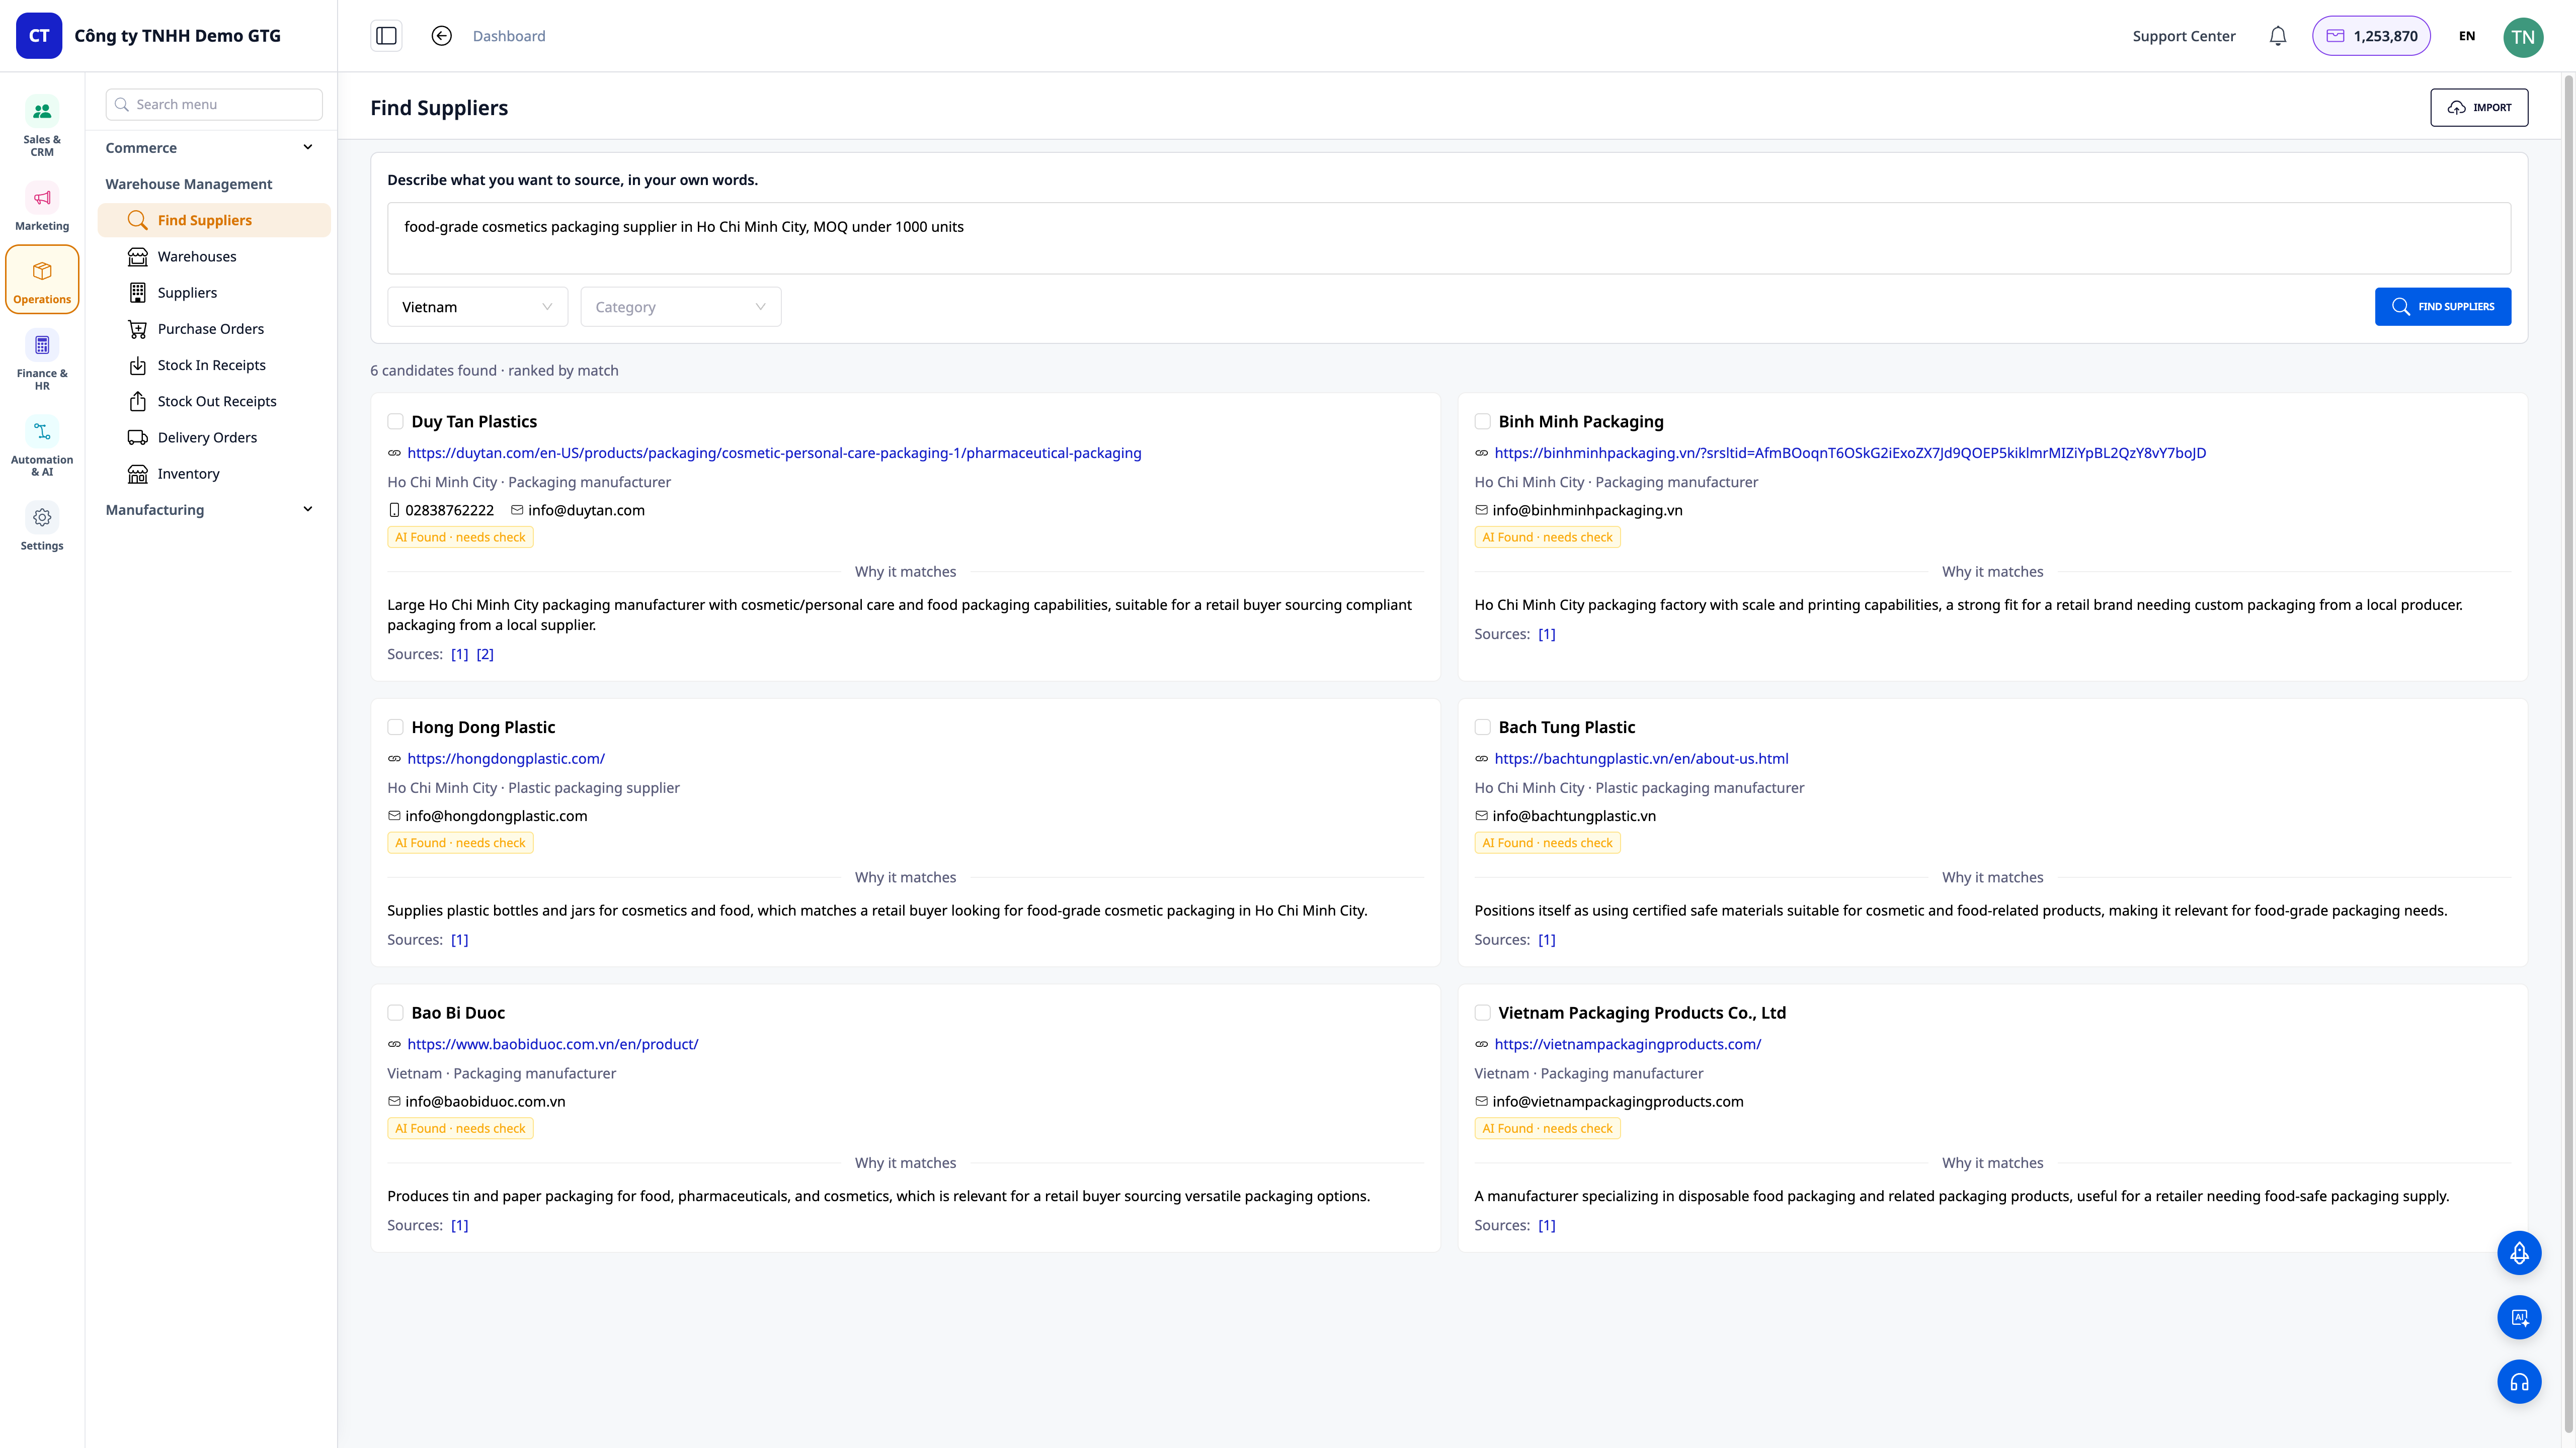Open Automation & AI module icon
Screen dimensions: 2576x1448
(x=42, y=432)
